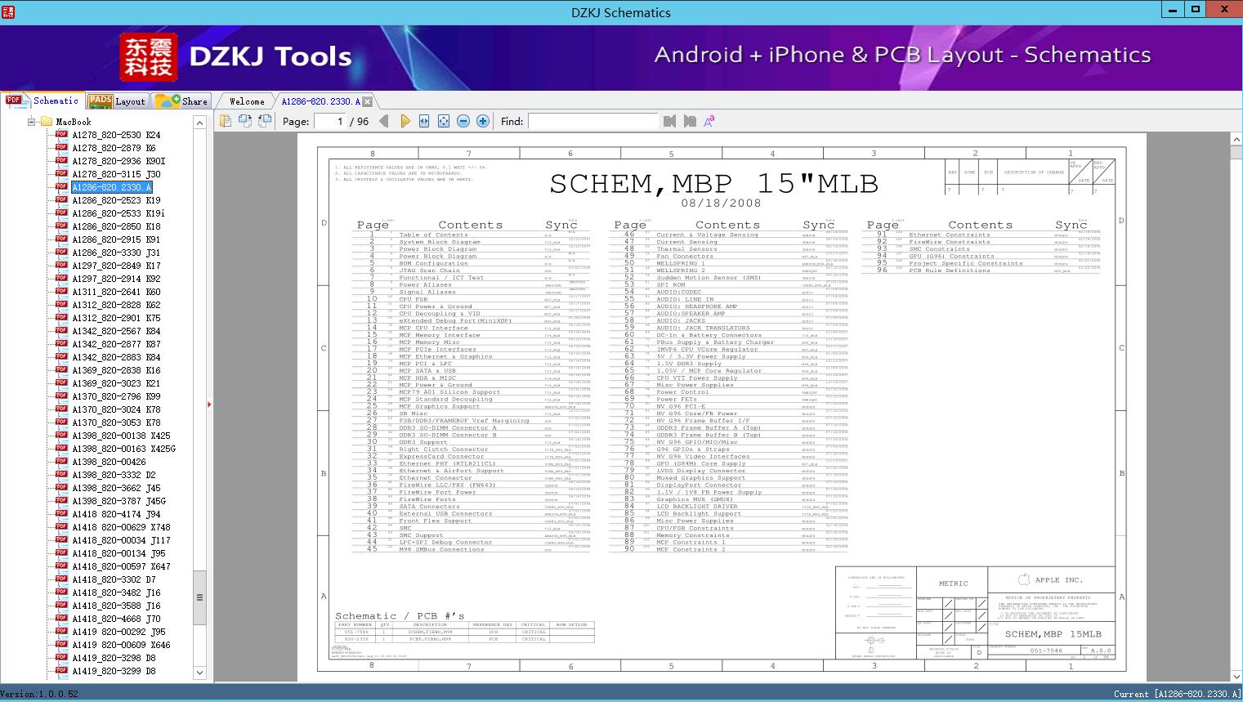Viewport: 1243px width, 702px height.
Task: Click the document viewer scroll down arrow
Action: point(1235,676)
